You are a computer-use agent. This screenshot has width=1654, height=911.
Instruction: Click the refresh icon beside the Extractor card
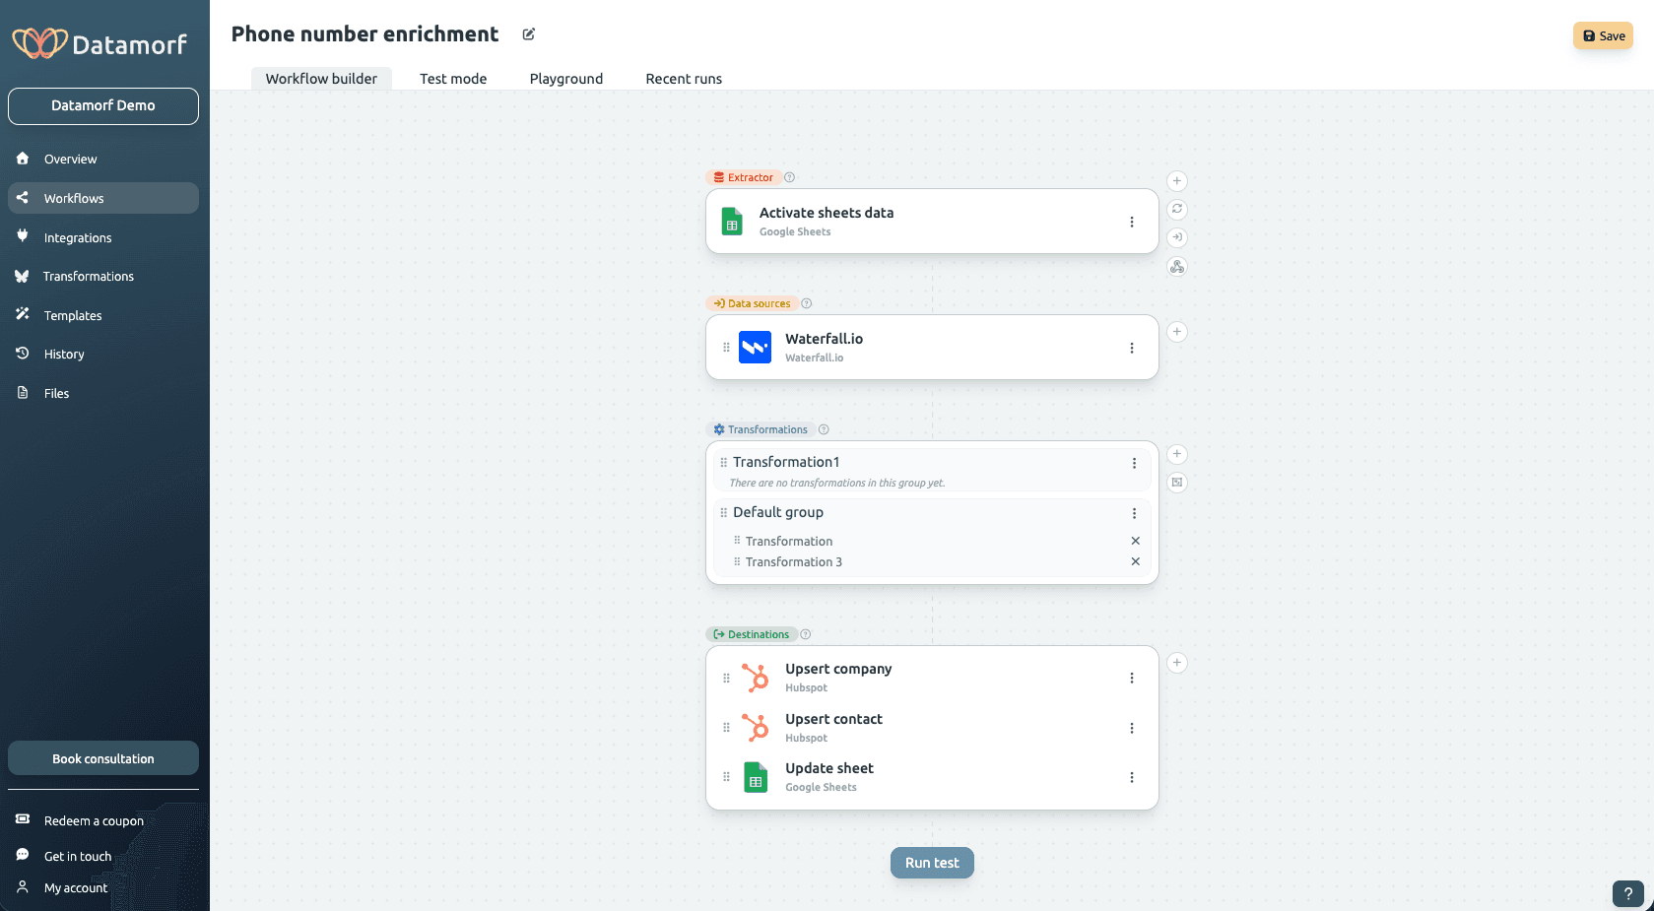[1176, 209]
